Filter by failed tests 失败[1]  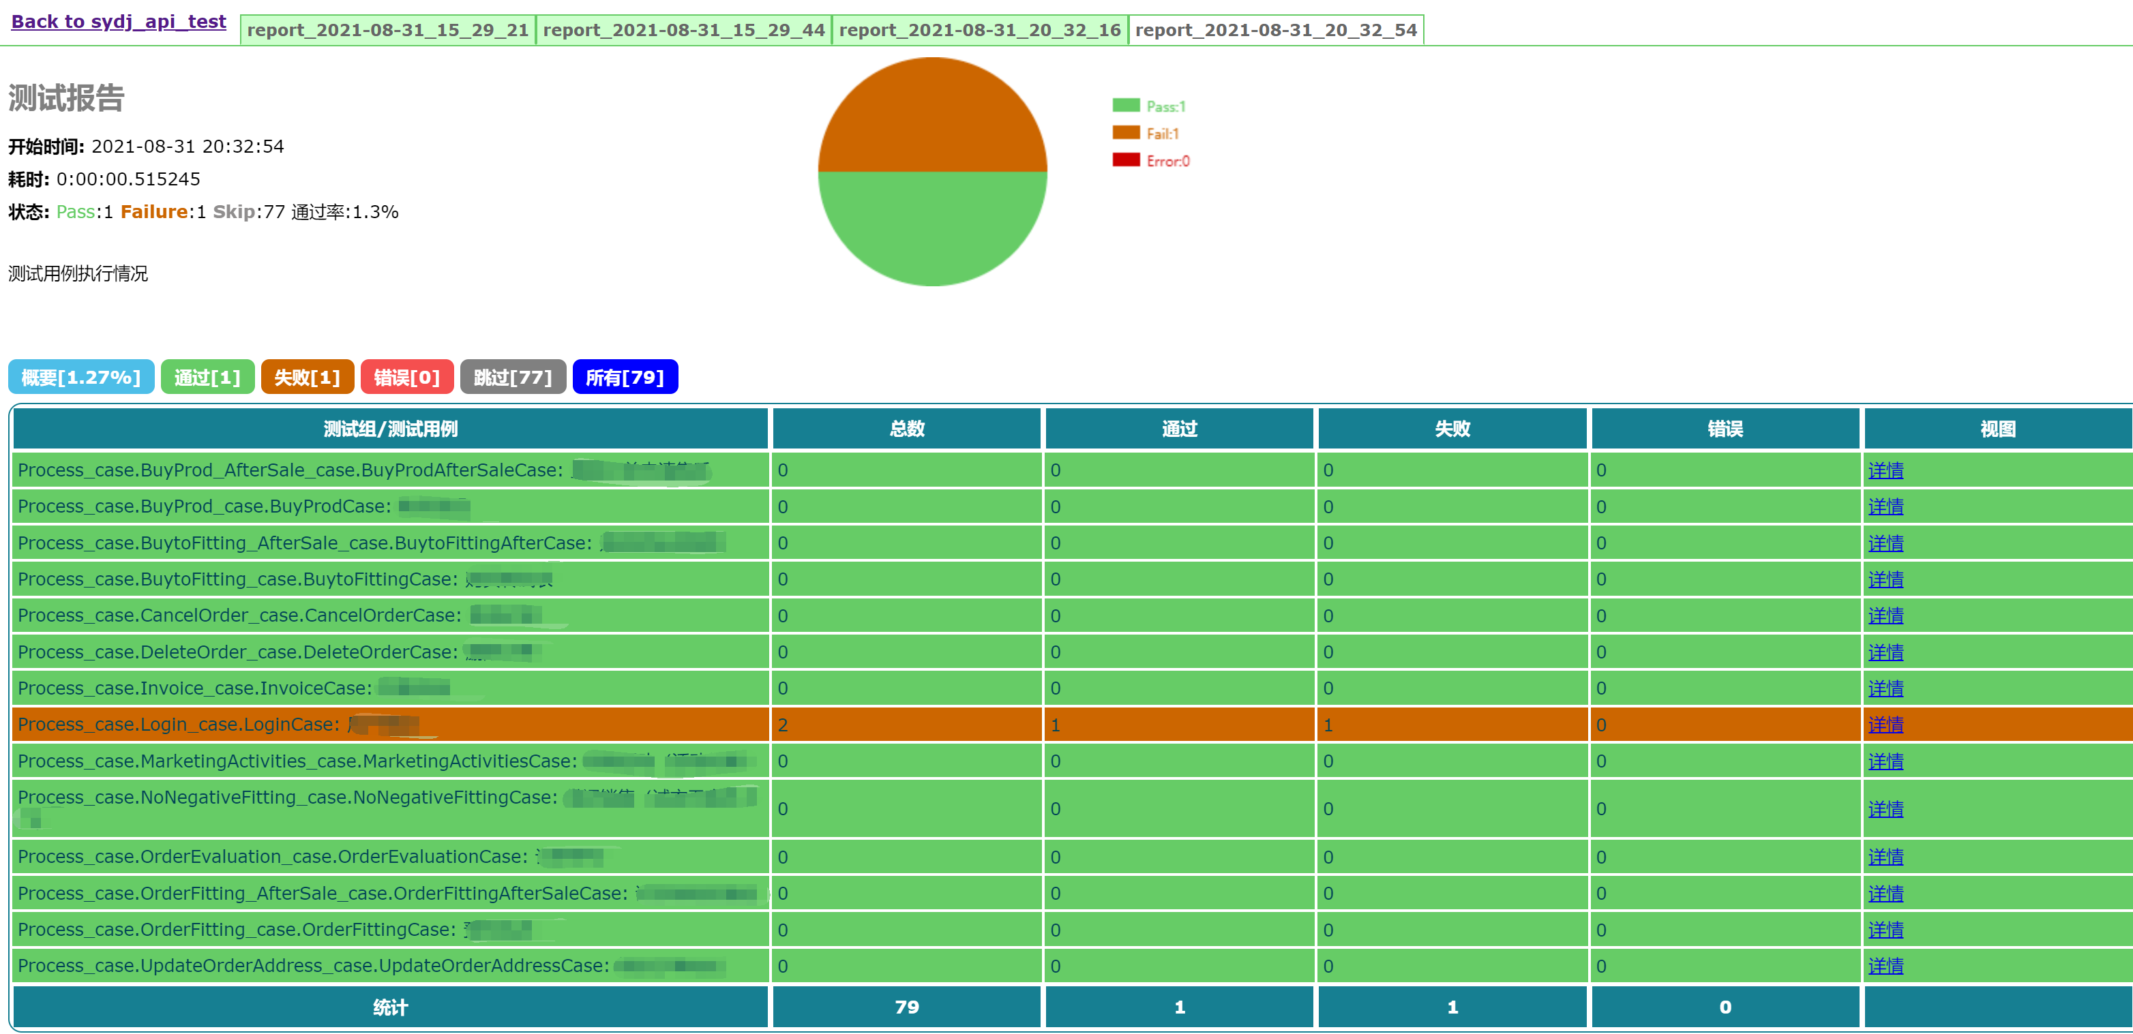click(307, 378)
